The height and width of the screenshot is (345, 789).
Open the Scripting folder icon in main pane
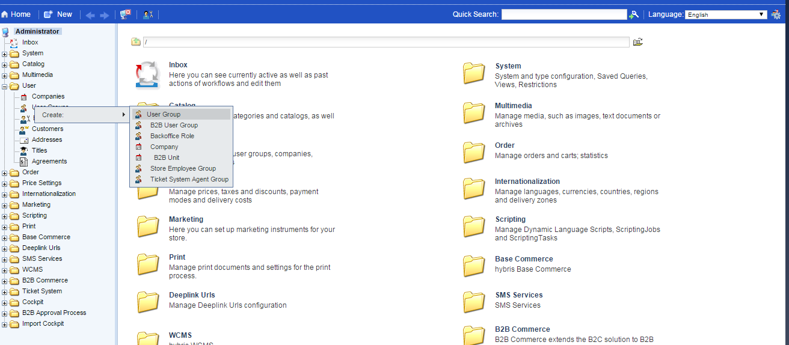(x=474, y=227)
